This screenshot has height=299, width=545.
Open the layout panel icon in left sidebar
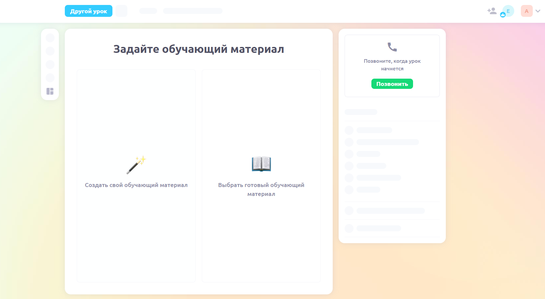tap(50, 91)
